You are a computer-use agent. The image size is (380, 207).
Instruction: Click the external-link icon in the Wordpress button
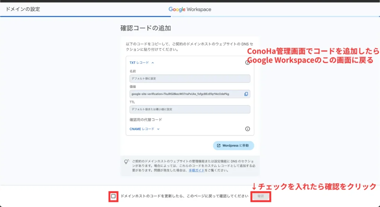[219, 145]
